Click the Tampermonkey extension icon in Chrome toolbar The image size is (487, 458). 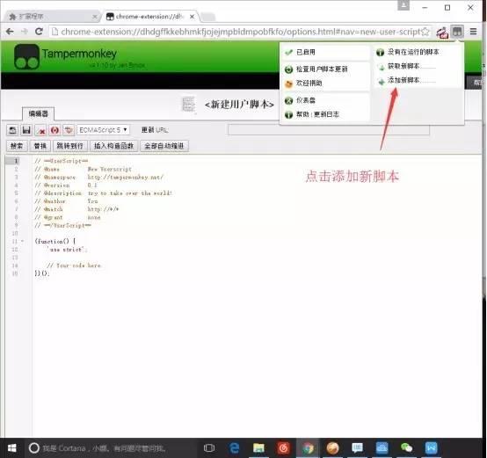click(457, 32)
